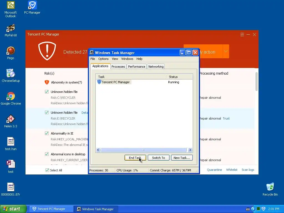Click the Detail link beside second Unknown hidden file
284x213 pixels.
click(x=85, y=113)
